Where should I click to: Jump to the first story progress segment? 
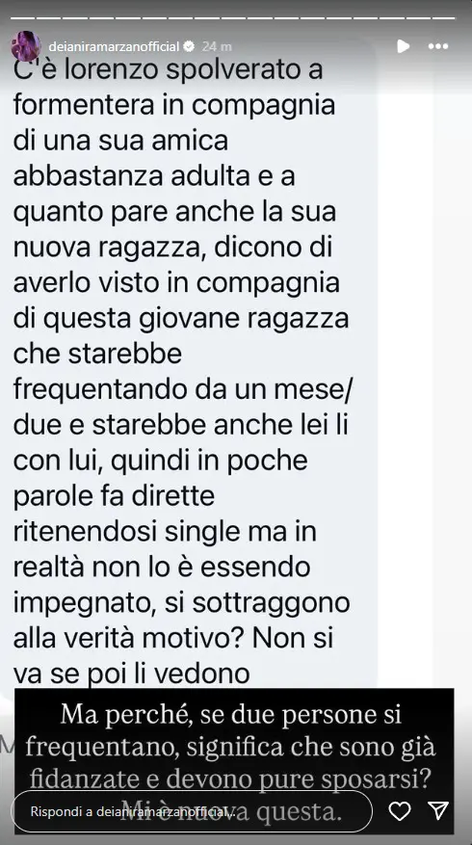point(21,18)
